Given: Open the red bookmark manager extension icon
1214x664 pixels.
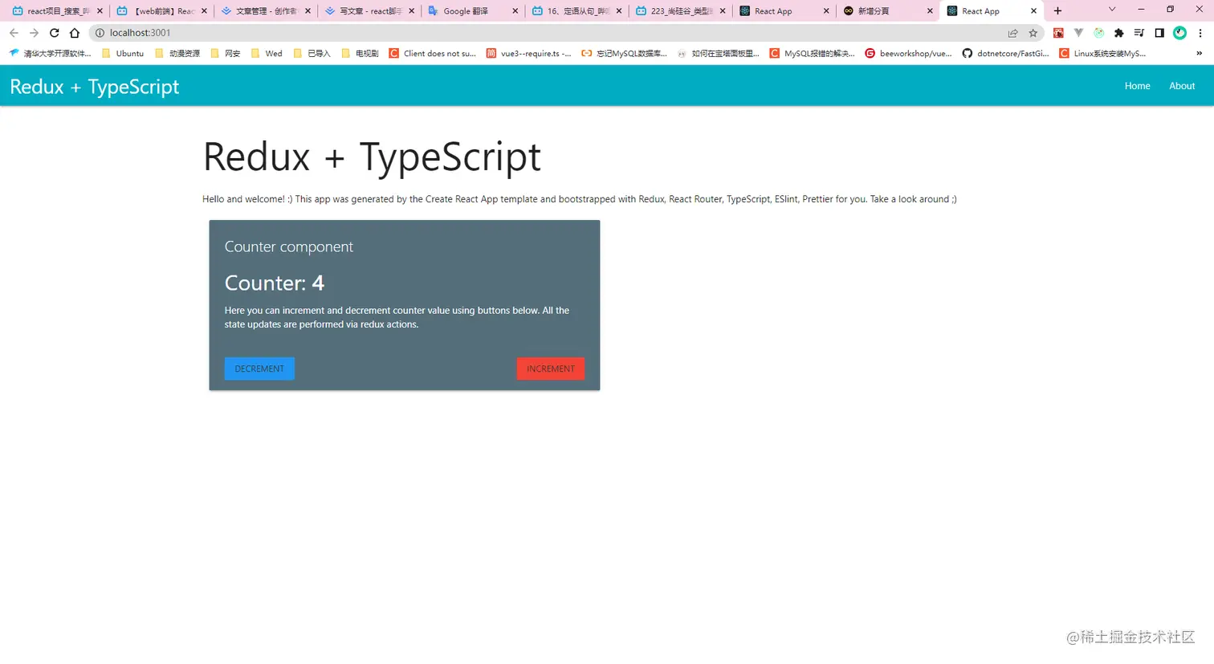Looking at the screenshot, I should click(x=1058, y=33).
